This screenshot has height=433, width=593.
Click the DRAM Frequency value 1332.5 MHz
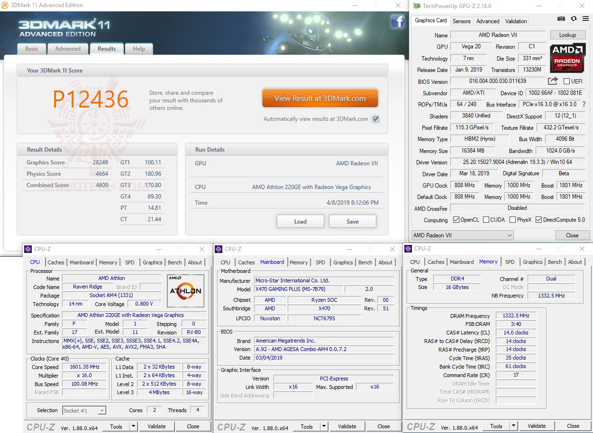[515, 316]
